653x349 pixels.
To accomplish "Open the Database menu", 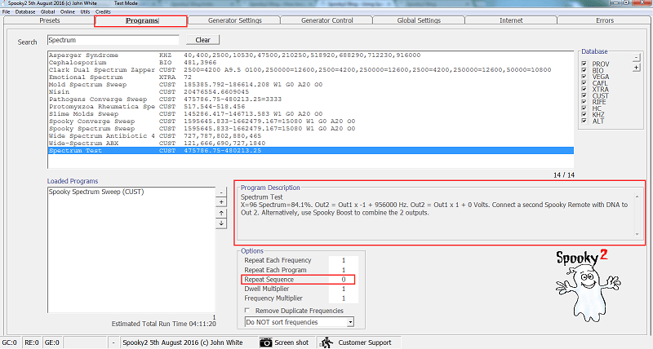I will point(25,11).
